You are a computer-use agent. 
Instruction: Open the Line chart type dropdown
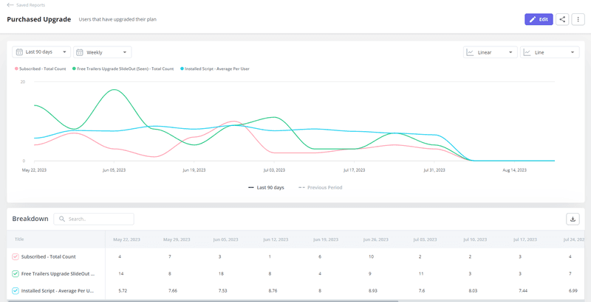click(550, 52)
